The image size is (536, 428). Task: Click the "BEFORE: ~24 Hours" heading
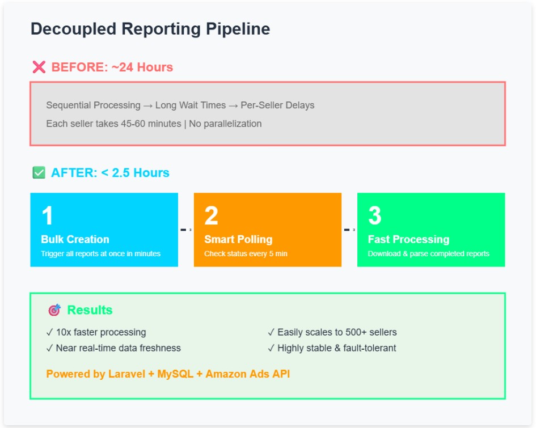coord(112,67)
